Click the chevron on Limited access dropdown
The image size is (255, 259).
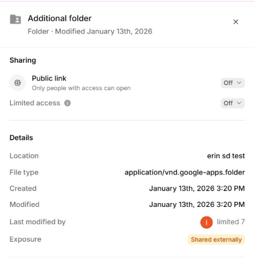click(x=239, y=103)
